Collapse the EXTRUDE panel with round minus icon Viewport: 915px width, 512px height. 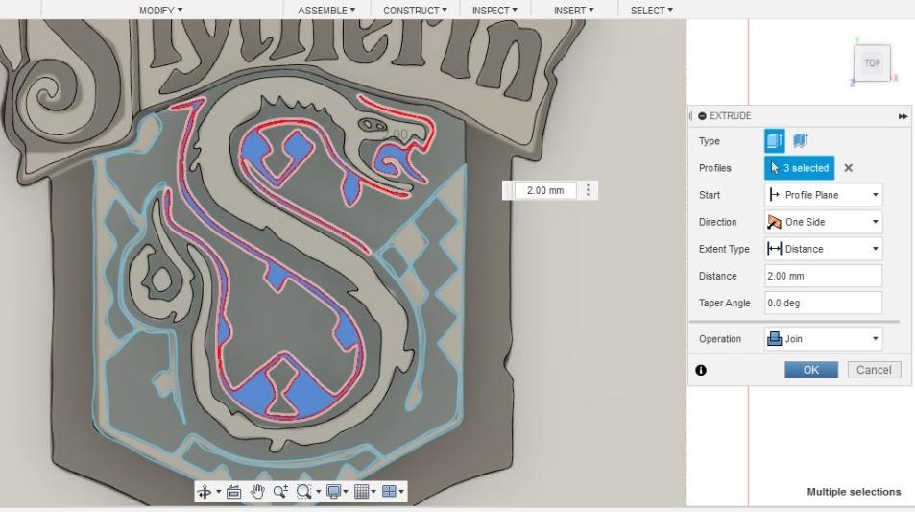pos(702,116)
